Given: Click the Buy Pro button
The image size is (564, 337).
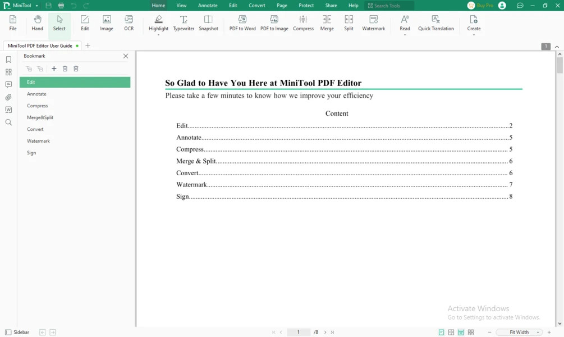Looking at the screenshot, I should tap(480, 6).
